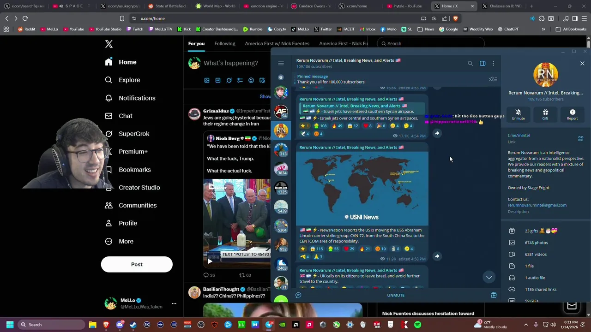Open Telegram hamburger menu
591x332 pixels.
click(x=281, y=63)
